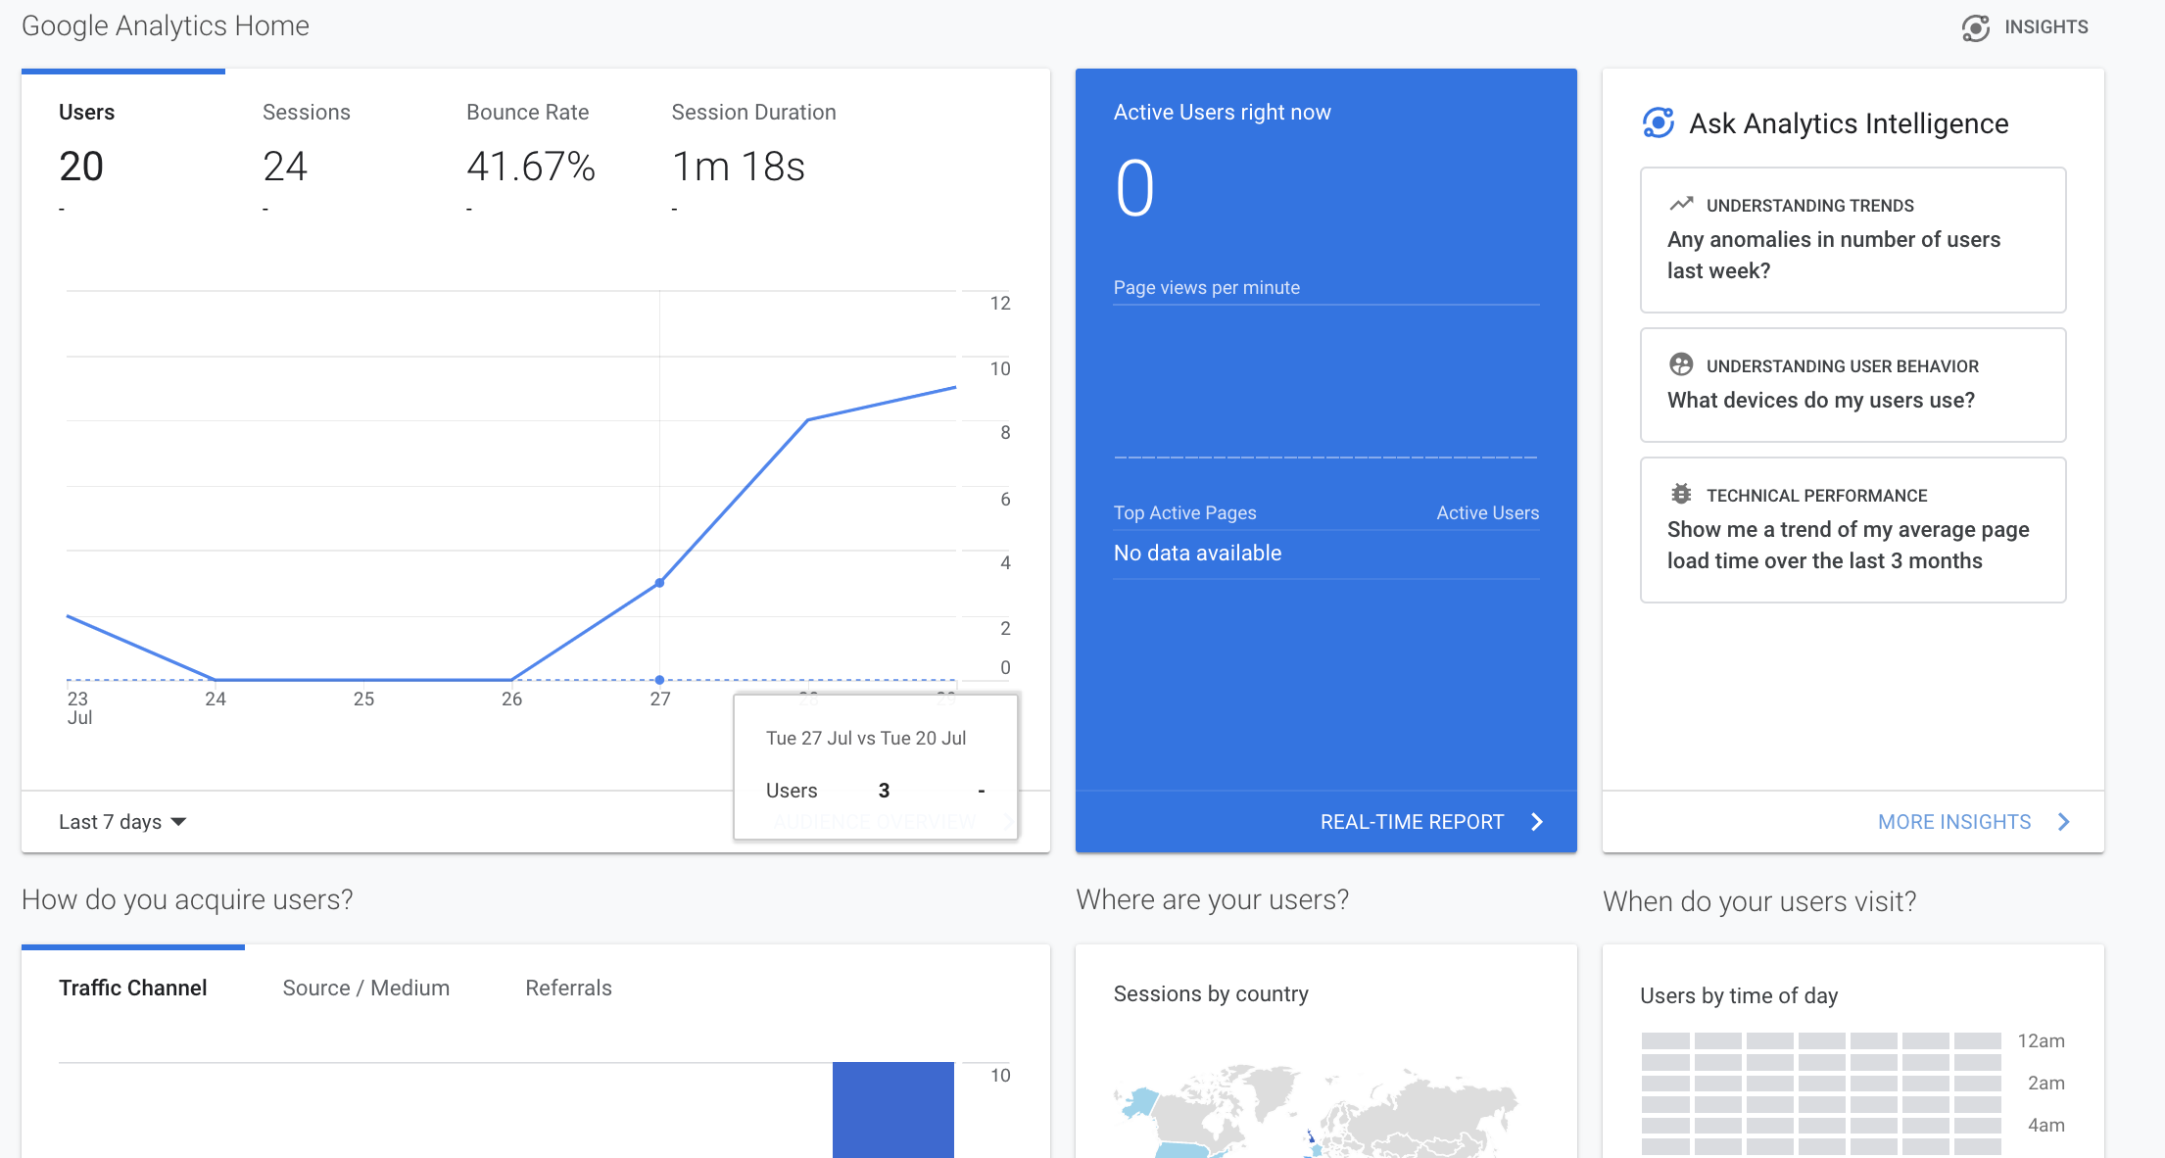Switch to the Sessions tab
The image size is (2165, 1158).
(306, 112)
